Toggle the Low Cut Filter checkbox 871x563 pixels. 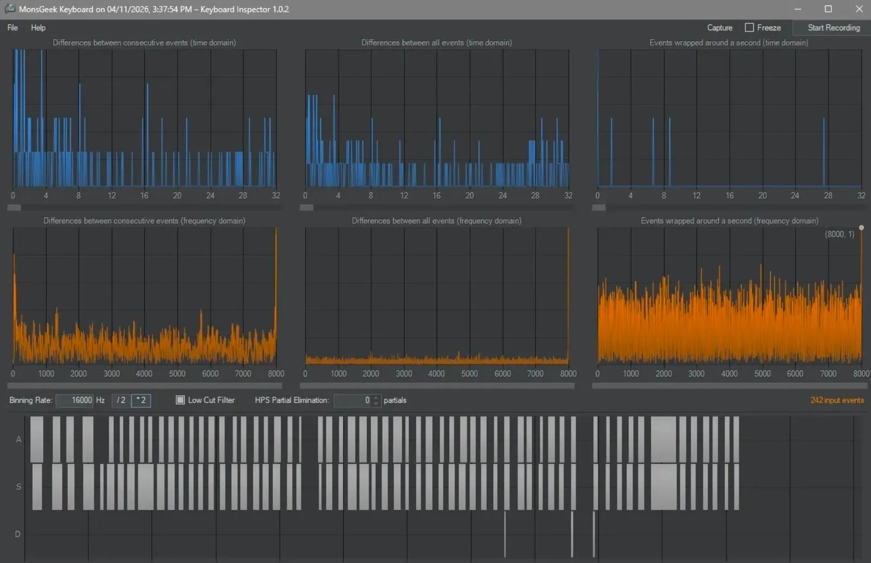click(x=180, y=400)
